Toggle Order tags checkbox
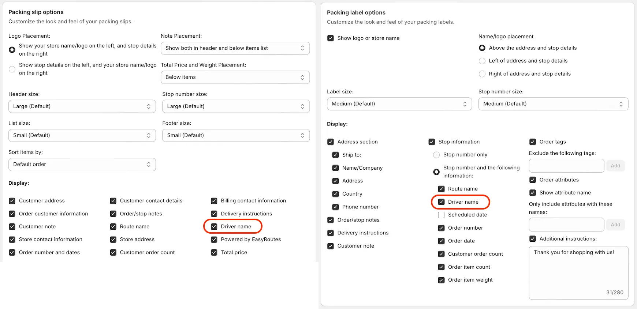The width and height of the screenshot is (637, 309). click(x=533, y=142)
